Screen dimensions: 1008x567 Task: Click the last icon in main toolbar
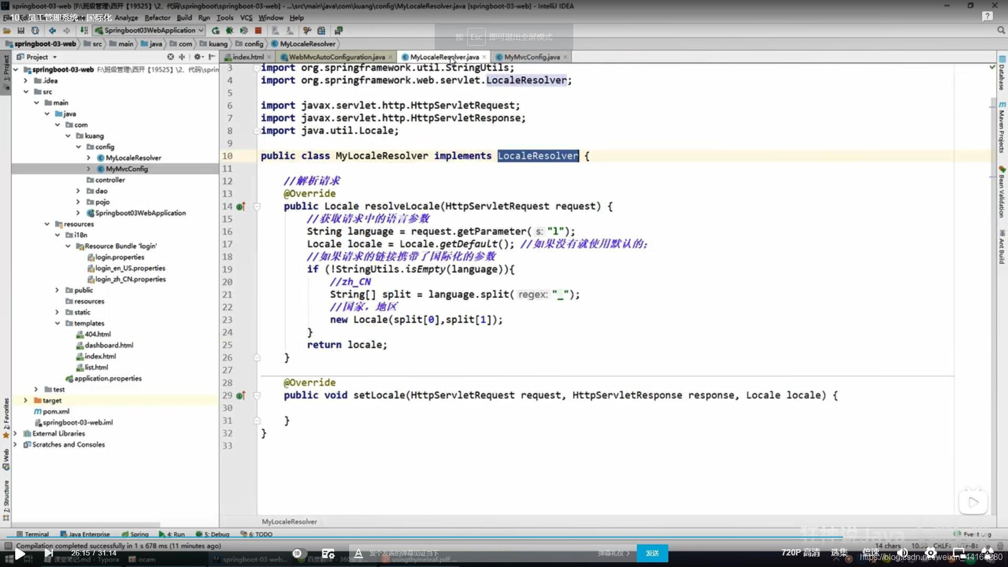(339, 31)
